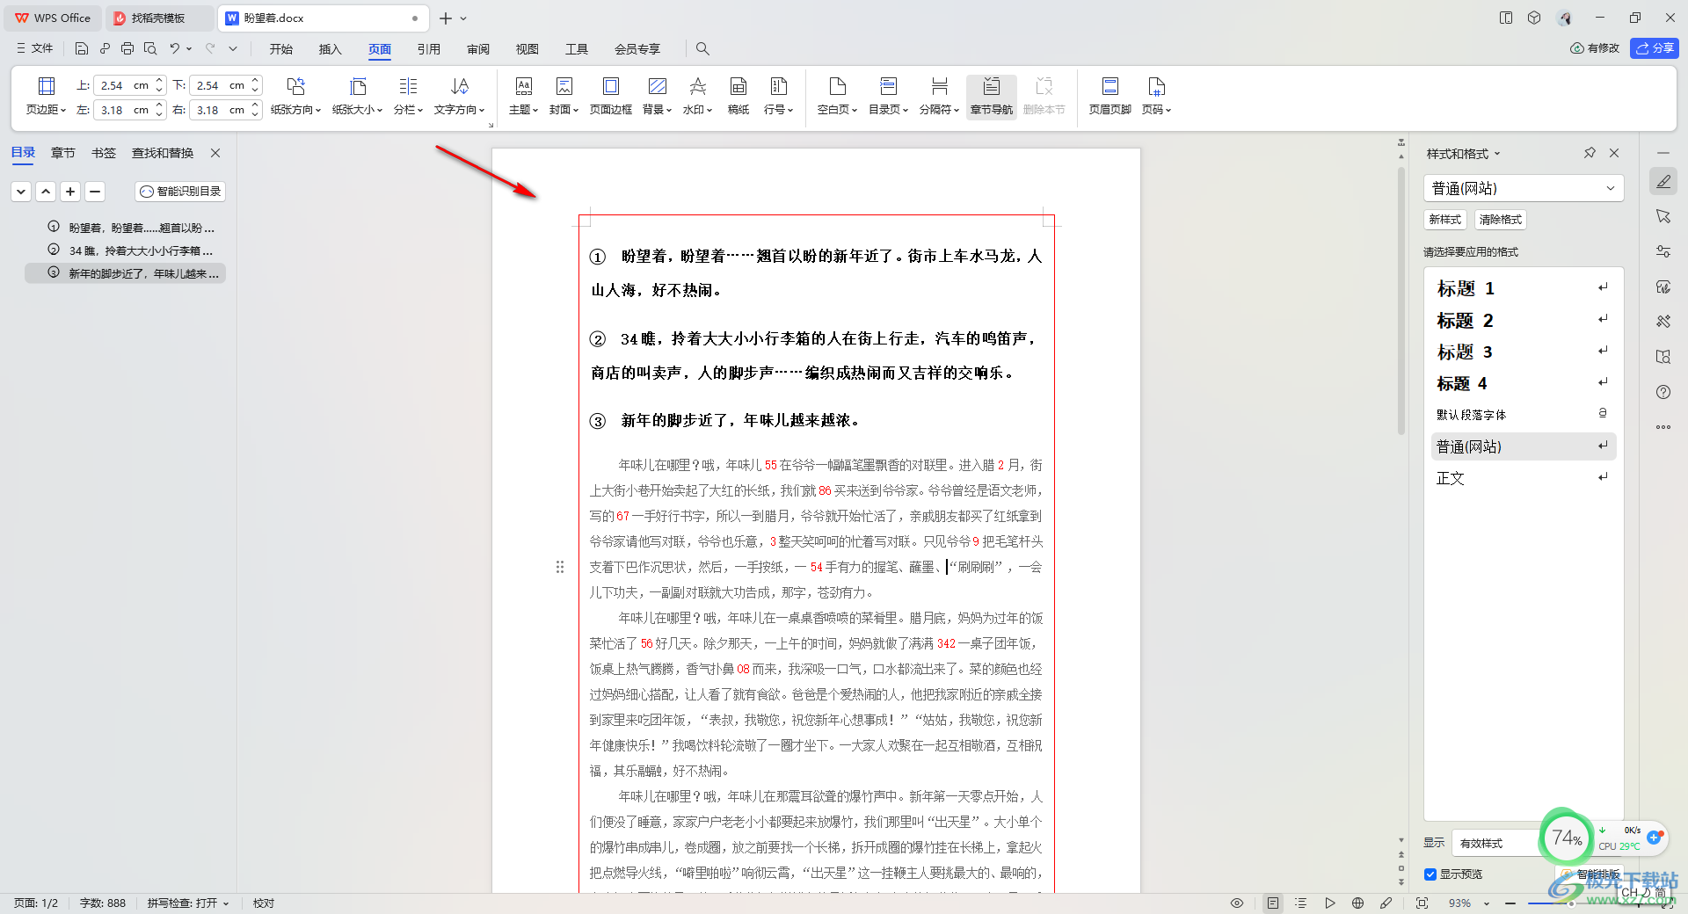Click the eye protection mode icon in status bar
The width and height of the screenshot is (1688, 914).
pos(1237,903)
